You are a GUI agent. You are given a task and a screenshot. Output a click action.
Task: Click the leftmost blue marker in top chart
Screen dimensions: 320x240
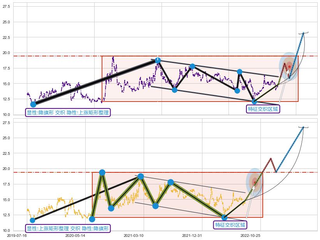33,104
